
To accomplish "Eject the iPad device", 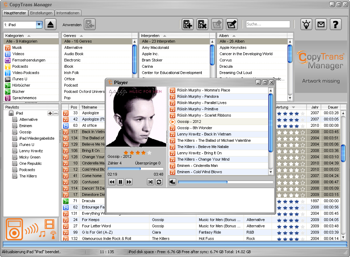I will [50, 24].
